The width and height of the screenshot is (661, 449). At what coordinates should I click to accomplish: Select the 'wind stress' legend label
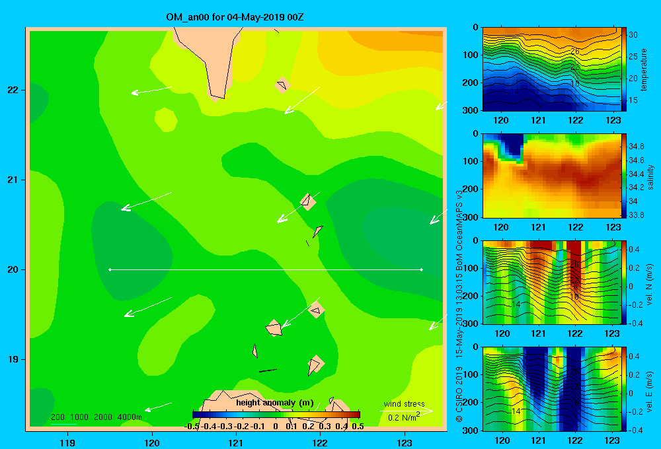tap(404, 404)
